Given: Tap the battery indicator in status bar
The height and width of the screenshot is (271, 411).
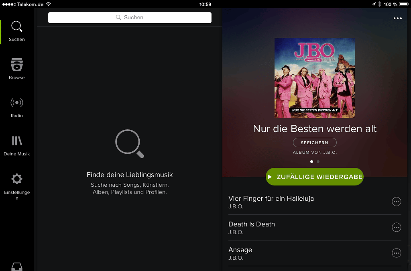Looking at the screenshot, I should [404, 4].
